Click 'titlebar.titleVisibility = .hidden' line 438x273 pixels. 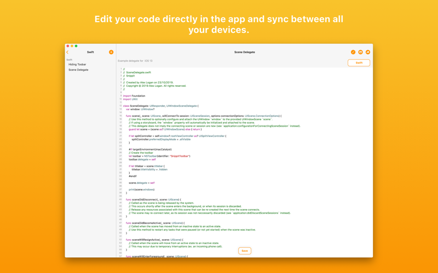[x=149, y=169]
